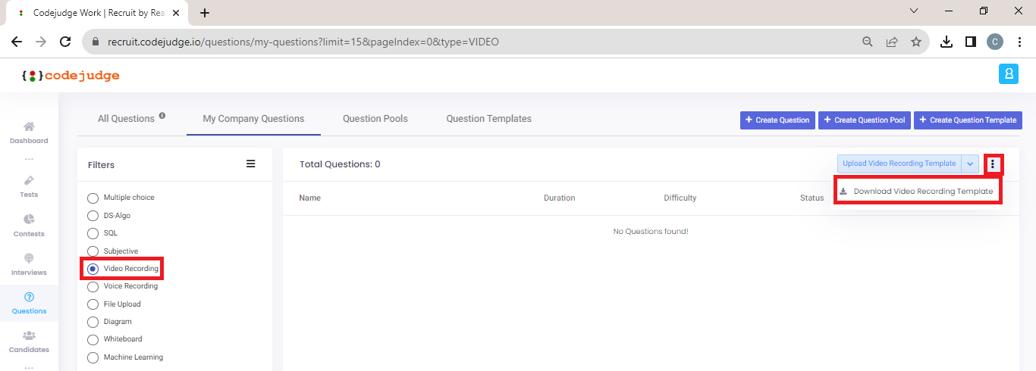Click the No Questions found! message
Image resolution: width=1036 pixels, height=371 pixels.
[651, 232]
